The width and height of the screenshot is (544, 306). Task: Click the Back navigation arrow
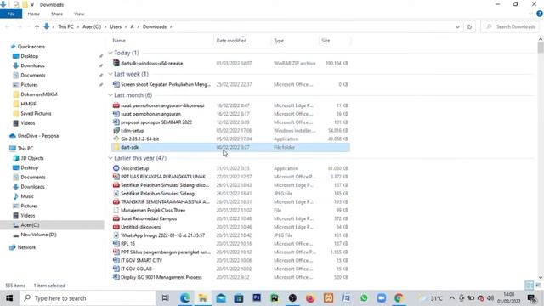[x=8, y=26]
